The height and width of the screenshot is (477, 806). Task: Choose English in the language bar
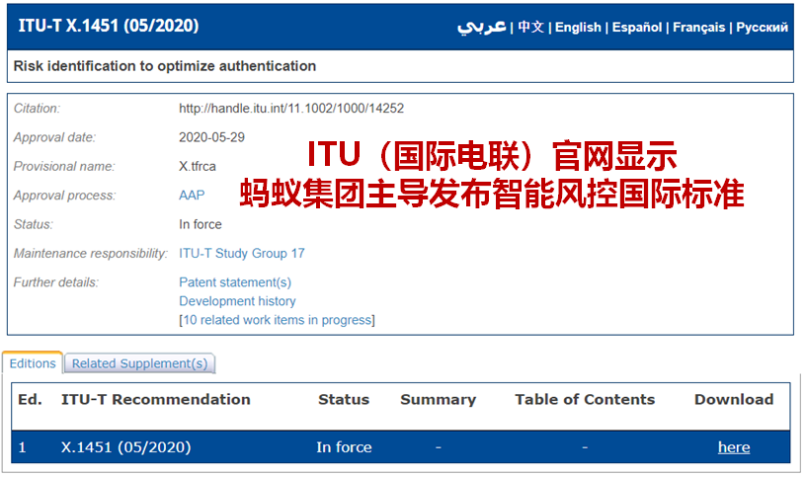[578, 27]
